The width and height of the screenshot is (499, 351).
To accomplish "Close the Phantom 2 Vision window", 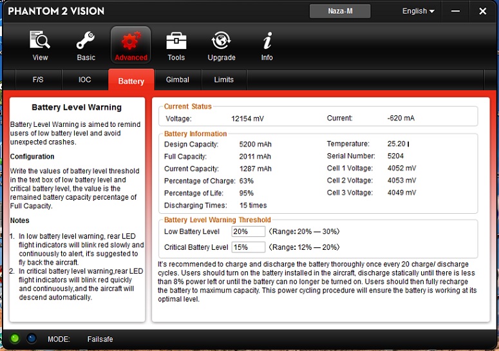I will (482, 11).
